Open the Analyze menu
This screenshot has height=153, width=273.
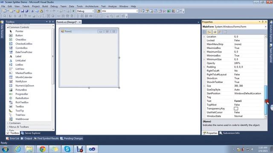pos(112,6)
